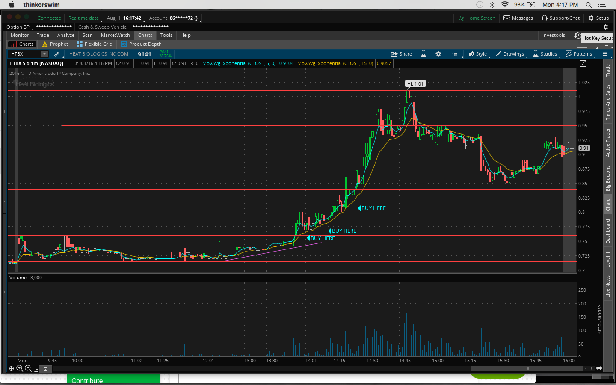Image resolution: width=616 pixels, height=385 pixels.
Task: Click the Hi: 1.01 price marker
Action: pos(415,84)
